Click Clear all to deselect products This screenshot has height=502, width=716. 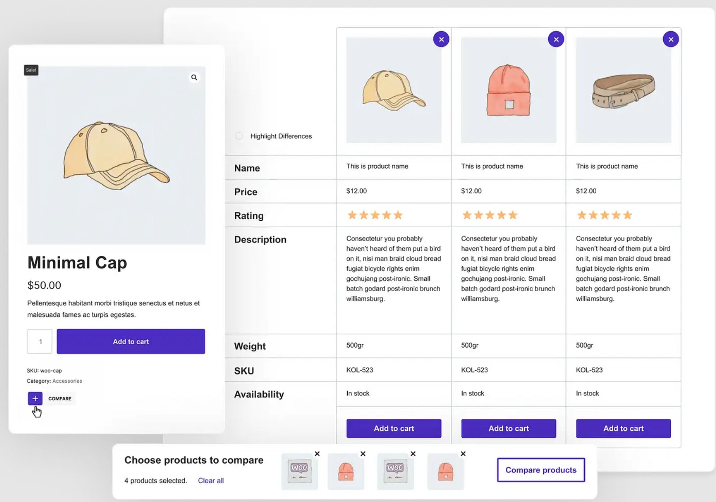211,480
